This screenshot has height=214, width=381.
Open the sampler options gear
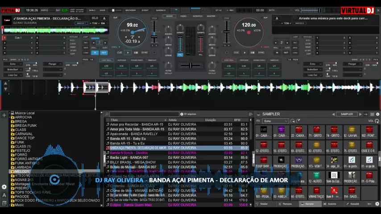click(x=377, y=114)
